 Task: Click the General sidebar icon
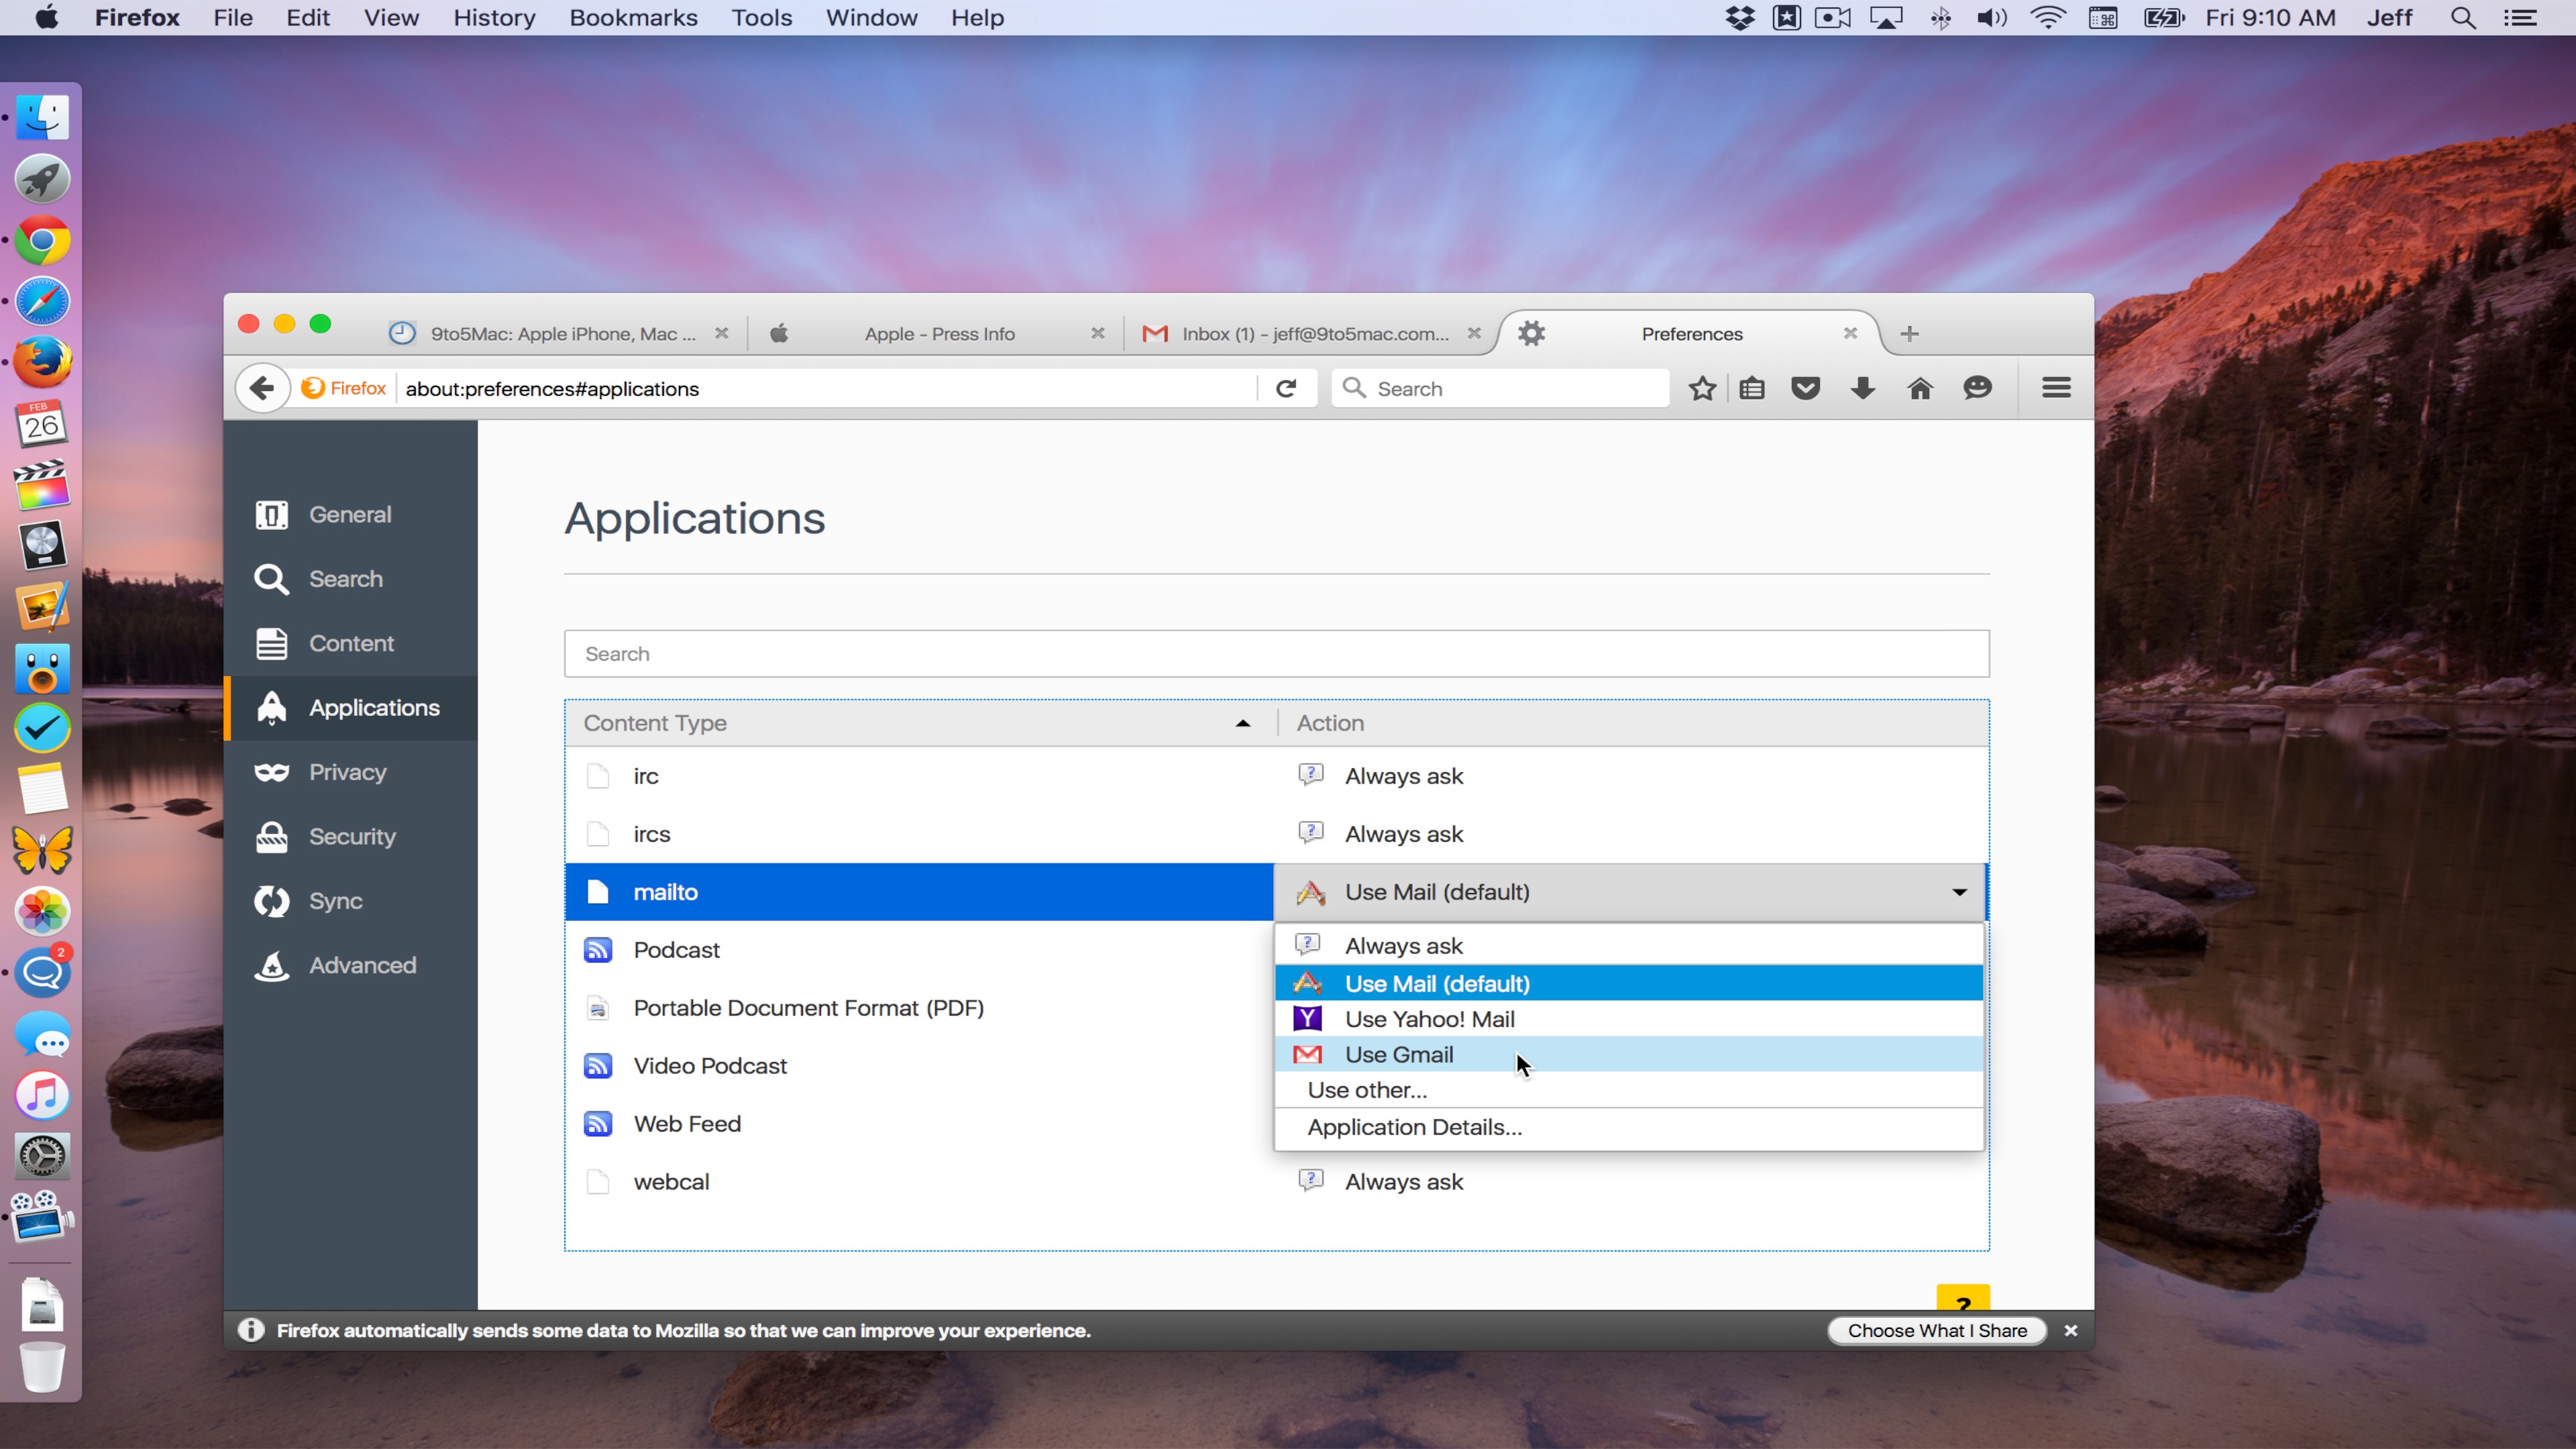pos(271,515)
